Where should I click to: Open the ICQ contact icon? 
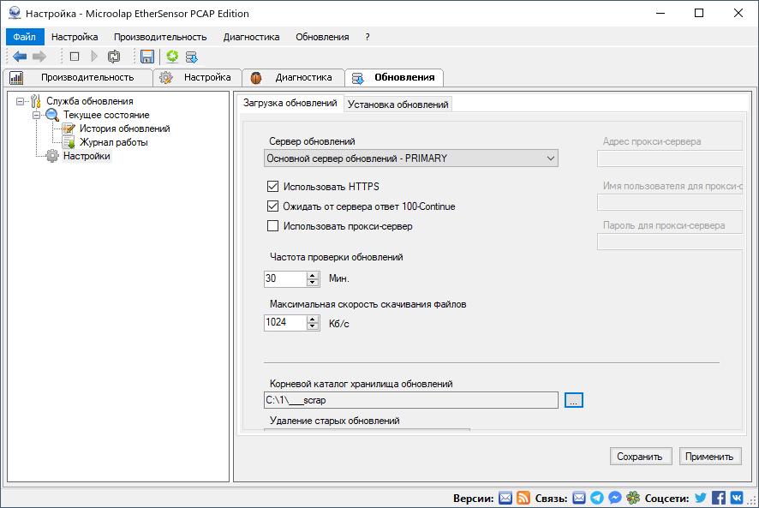(631, 497)
